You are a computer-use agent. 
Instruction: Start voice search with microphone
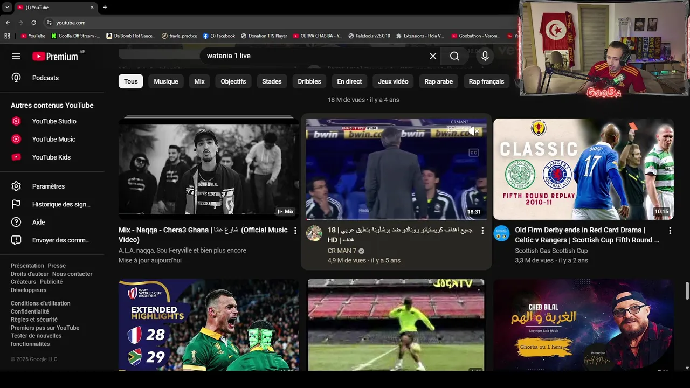tap(485, 56)
